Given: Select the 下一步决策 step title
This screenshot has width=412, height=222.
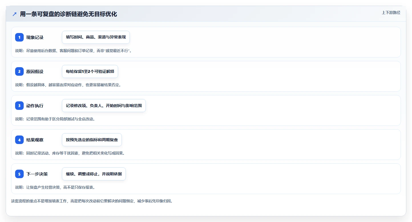Looking at the screenshot, I should click(x=37, y=174).
